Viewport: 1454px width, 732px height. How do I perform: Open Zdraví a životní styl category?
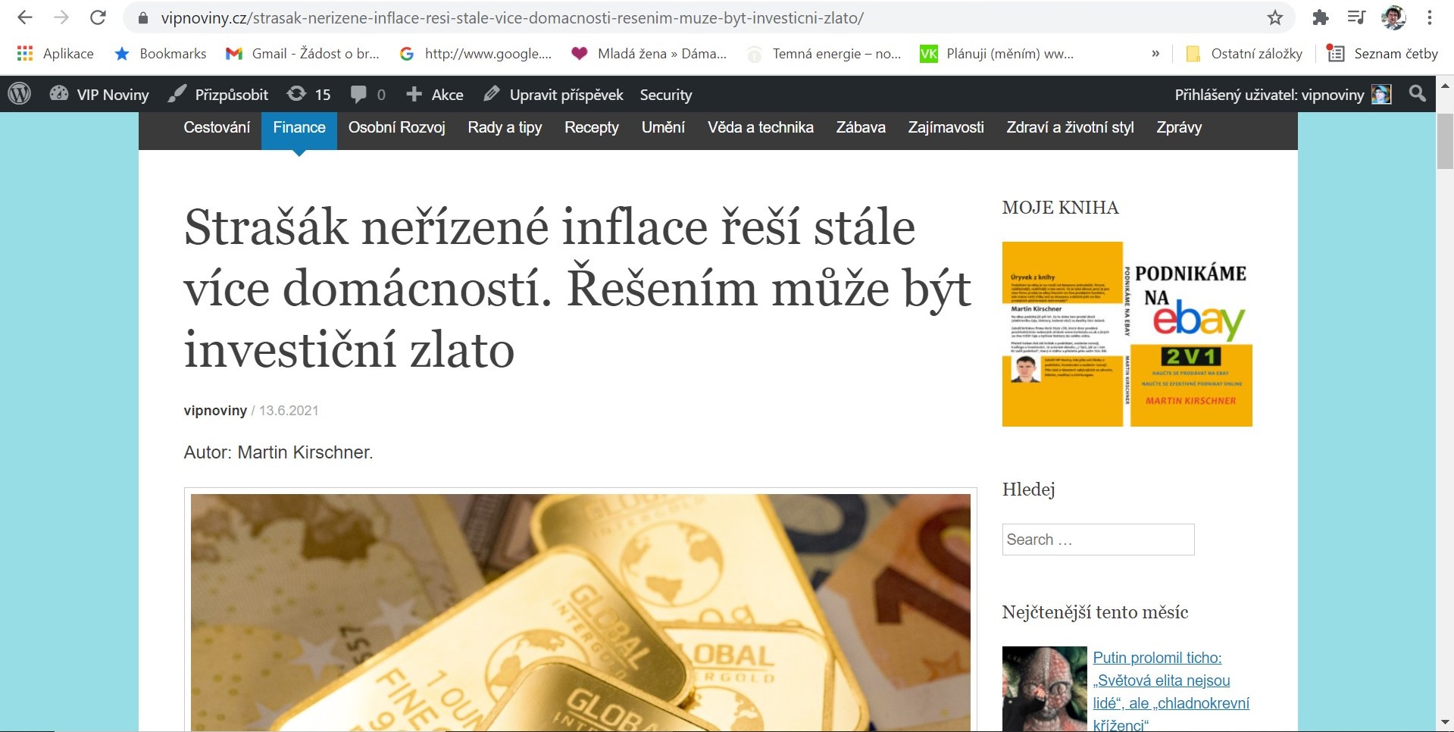click(x=1070, y=127)
